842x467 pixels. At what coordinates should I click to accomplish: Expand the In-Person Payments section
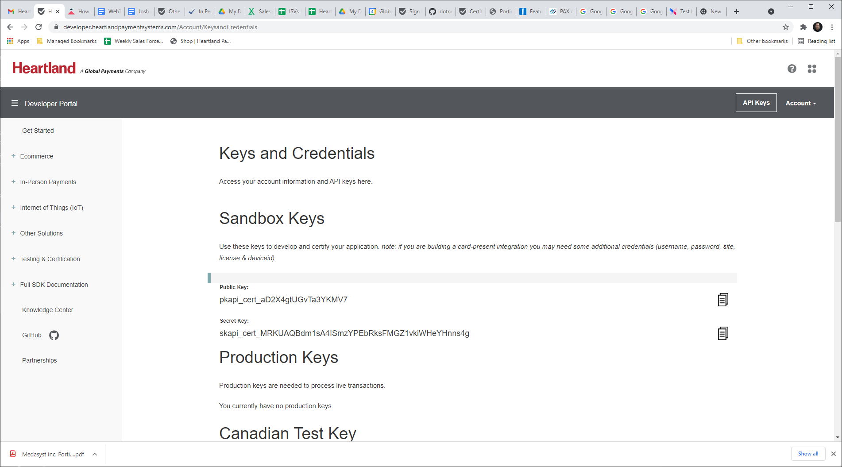coord(13,182)
